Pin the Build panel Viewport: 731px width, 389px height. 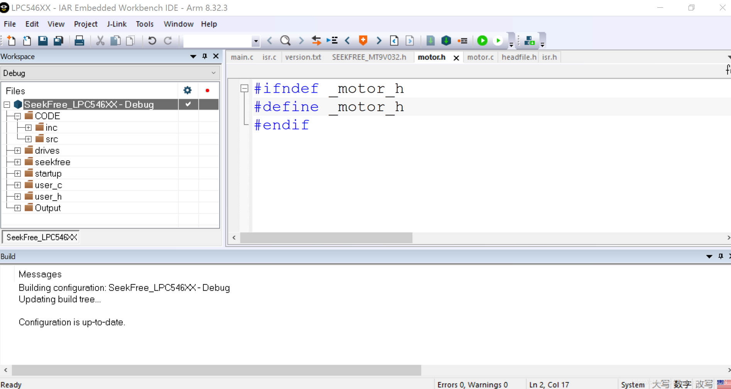click(x=721, y=256)
